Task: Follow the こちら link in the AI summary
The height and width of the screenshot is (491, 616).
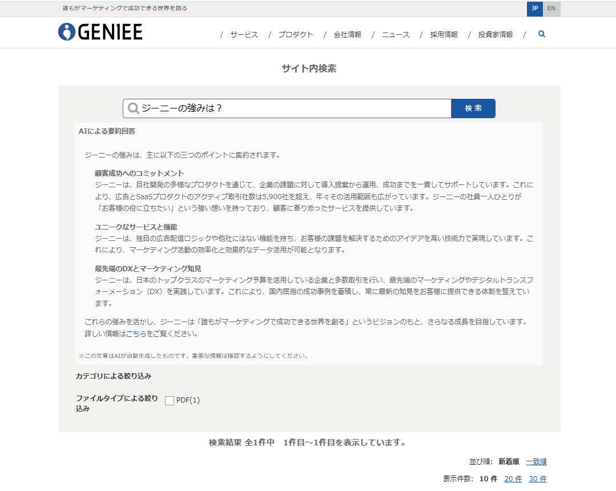Action: pos(136,333)
